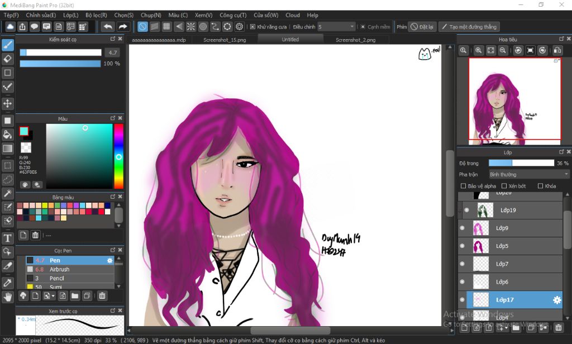The image size is (572, 344).
Task: Click the cyan foreground color swatch
Action: point(23,131)
